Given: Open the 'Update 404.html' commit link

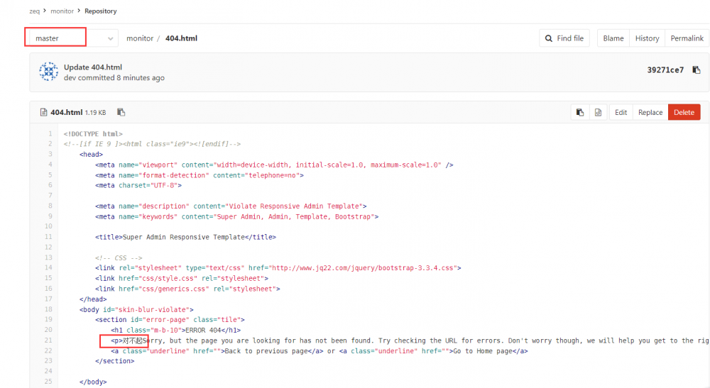Looking at the screenshot, I should 93,67.
